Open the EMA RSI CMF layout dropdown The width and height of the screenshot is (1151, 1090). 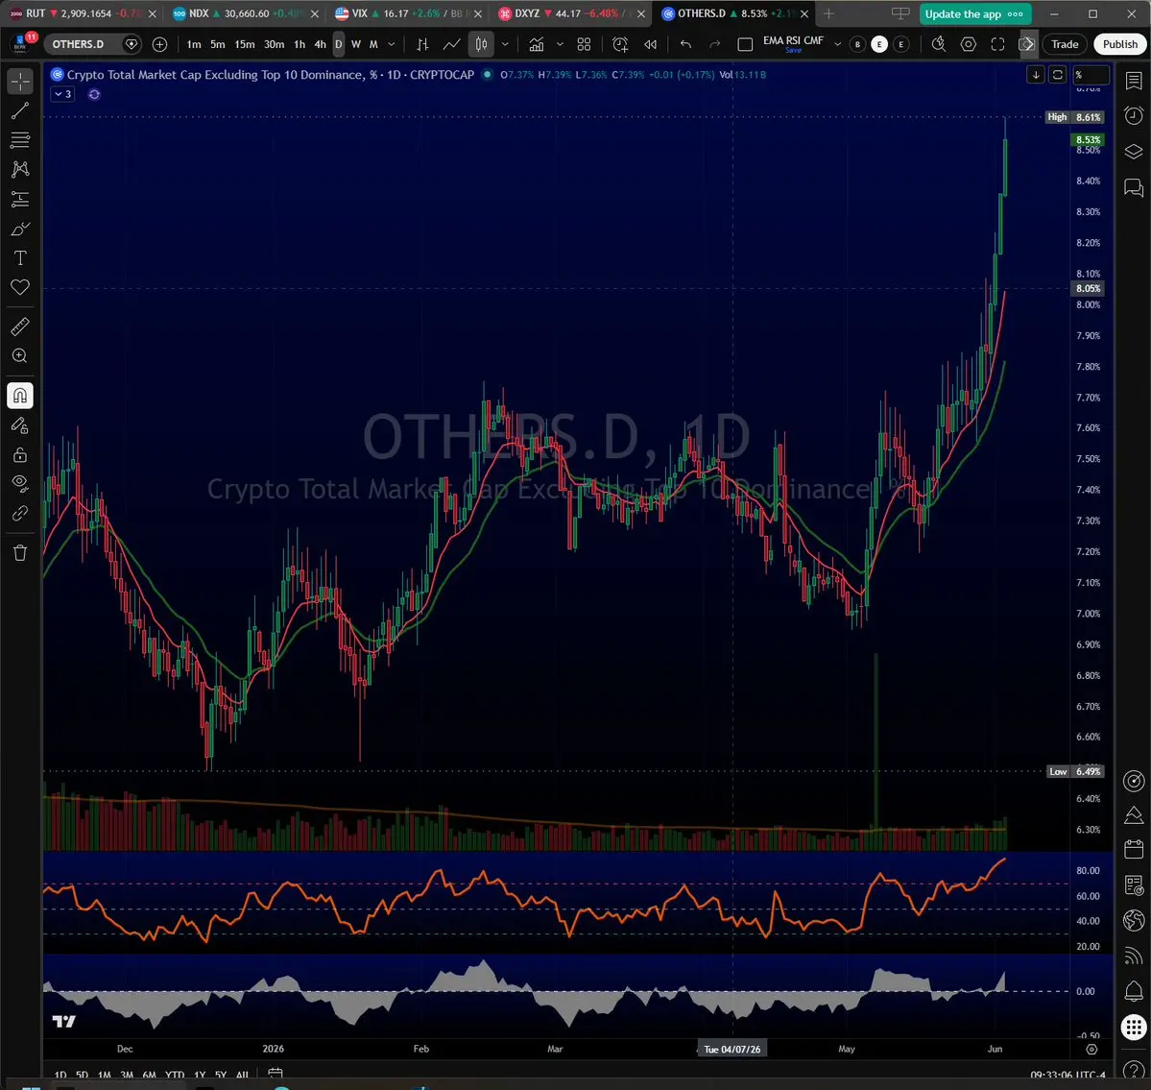[x=837, y=44]
